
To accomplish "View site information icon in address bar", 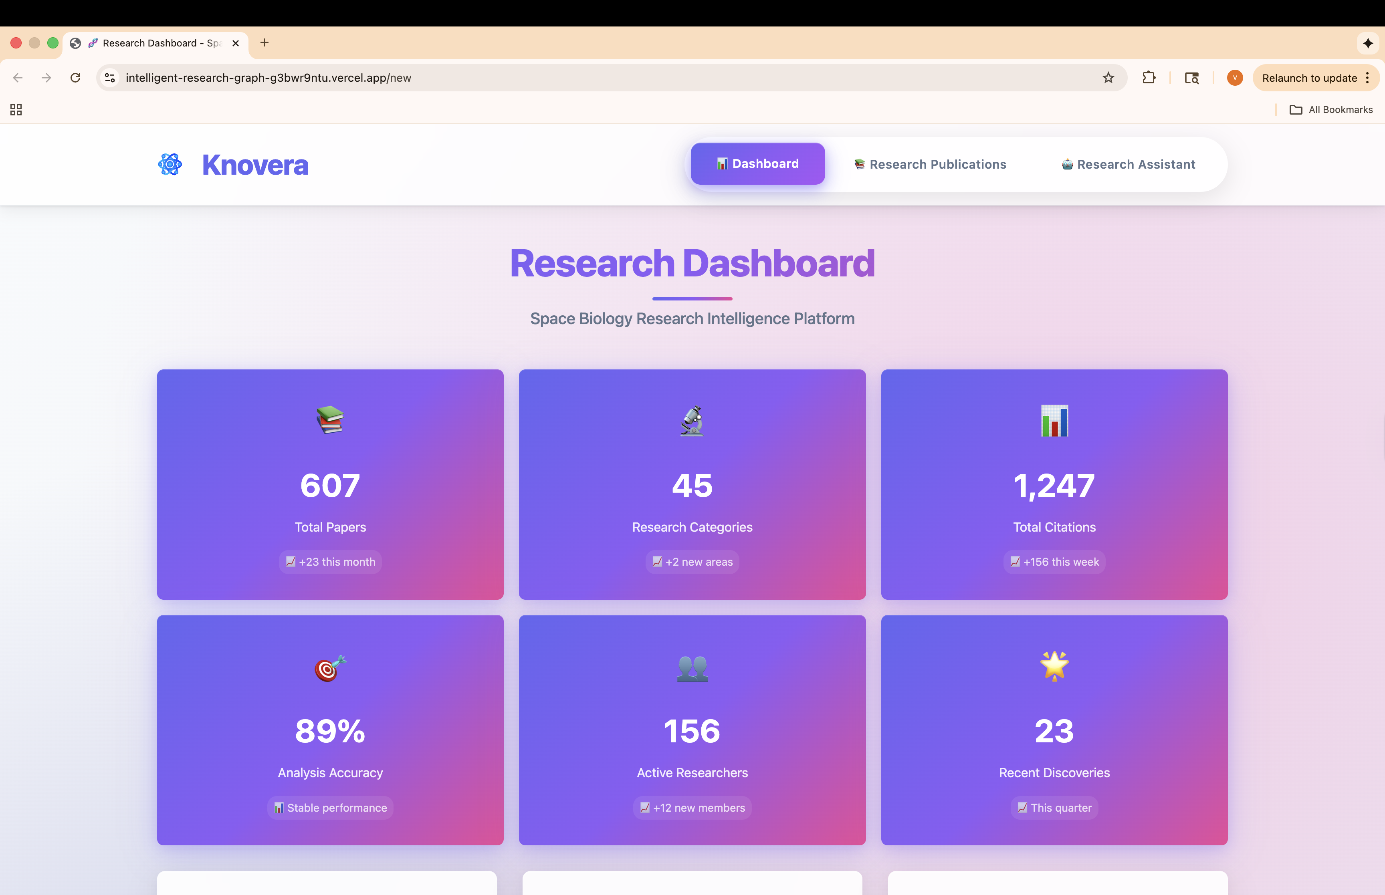I will tap(110, 78).
